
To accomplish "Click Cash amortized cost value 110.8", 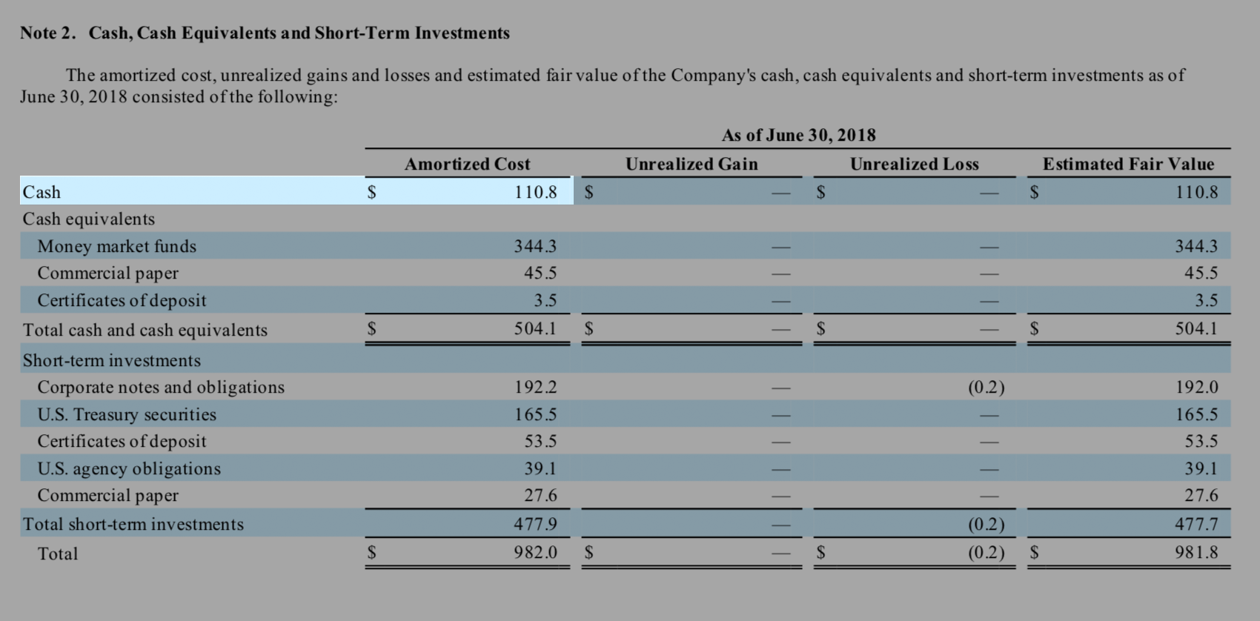I will (535, 192).
